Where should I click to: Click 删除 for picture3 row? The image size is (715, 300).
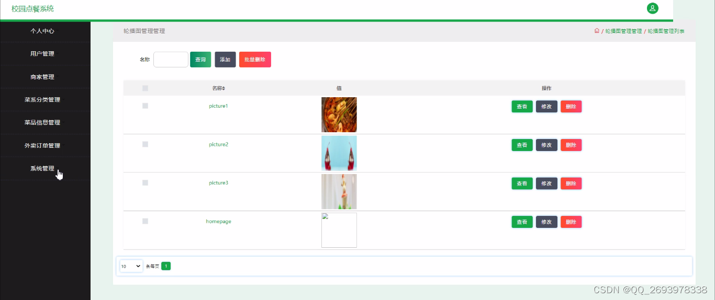coord(571,183)
